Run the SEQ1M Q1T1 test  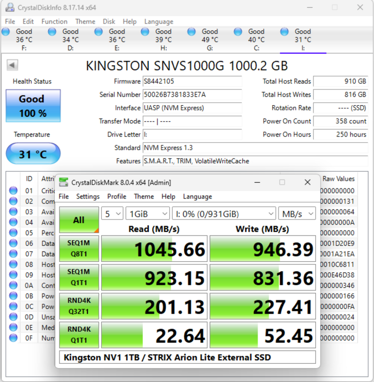(x=79, y=277)
